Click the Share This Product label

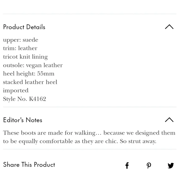[29, 164]
